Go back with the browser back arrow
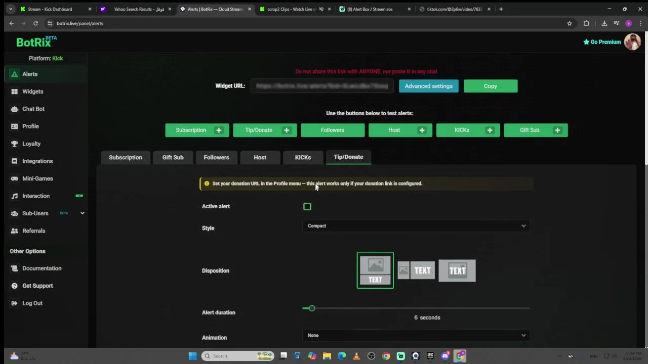 [x=12, y=23]
